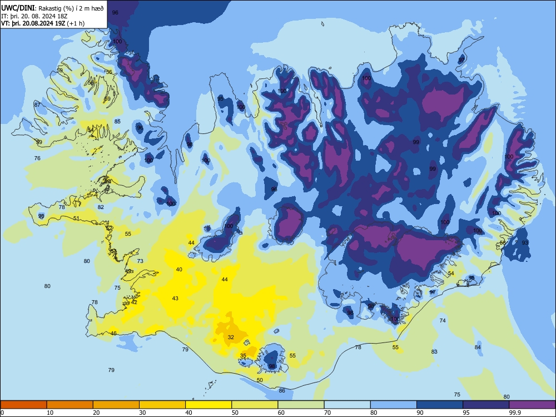
Task: Click the legend tick label 60
Action: pos(281,413)
